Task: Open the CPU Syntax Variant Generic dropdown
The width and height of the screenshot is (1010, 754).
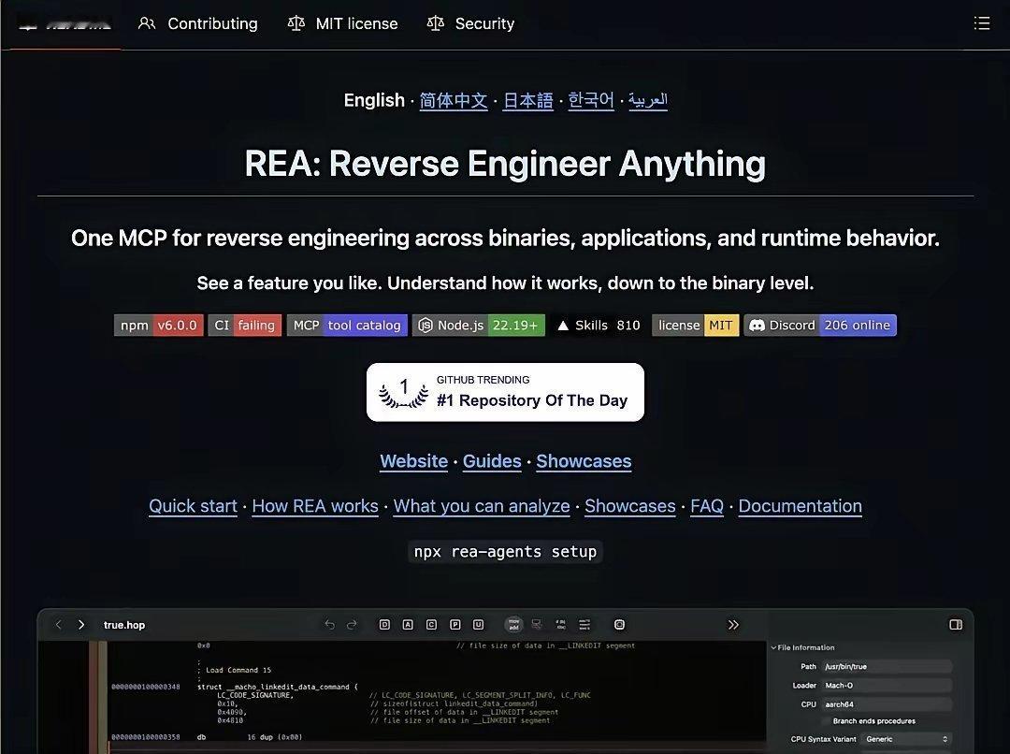Action: (x=907, y=739)
